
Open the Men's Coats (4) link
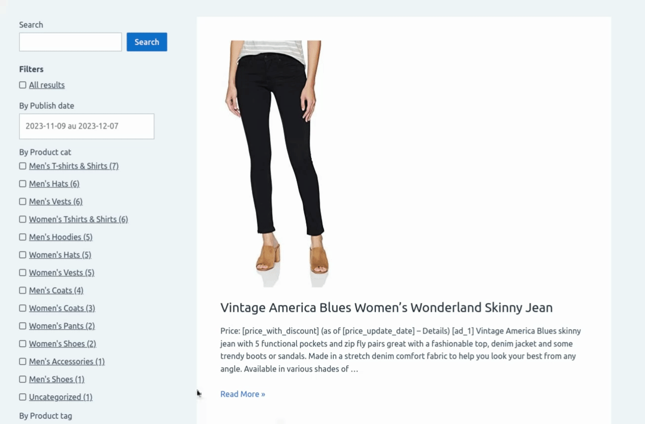(x=56, y=291)
